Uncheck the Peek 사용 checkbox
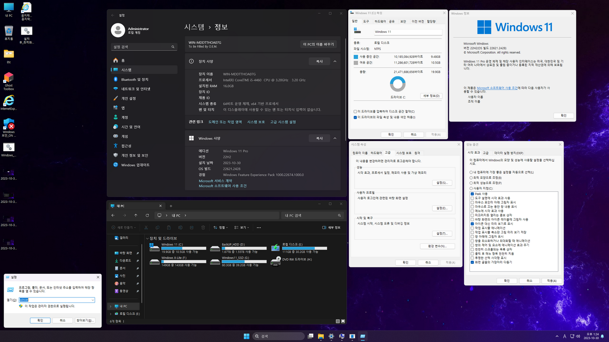 472,194
